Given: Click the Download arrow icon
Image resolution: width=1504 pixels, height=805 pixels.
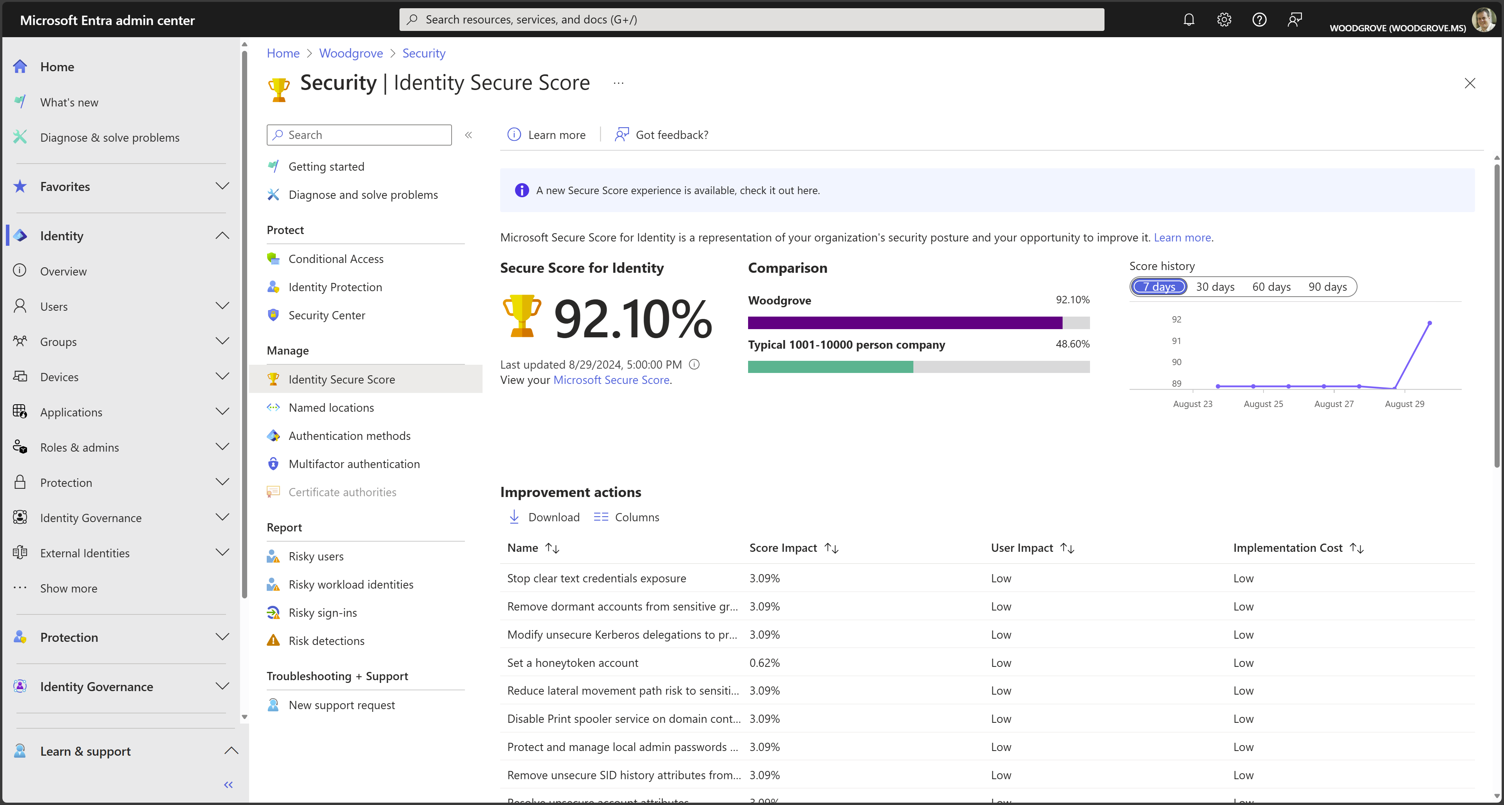Looking at the screenshot, I should [x=514, y=517].
